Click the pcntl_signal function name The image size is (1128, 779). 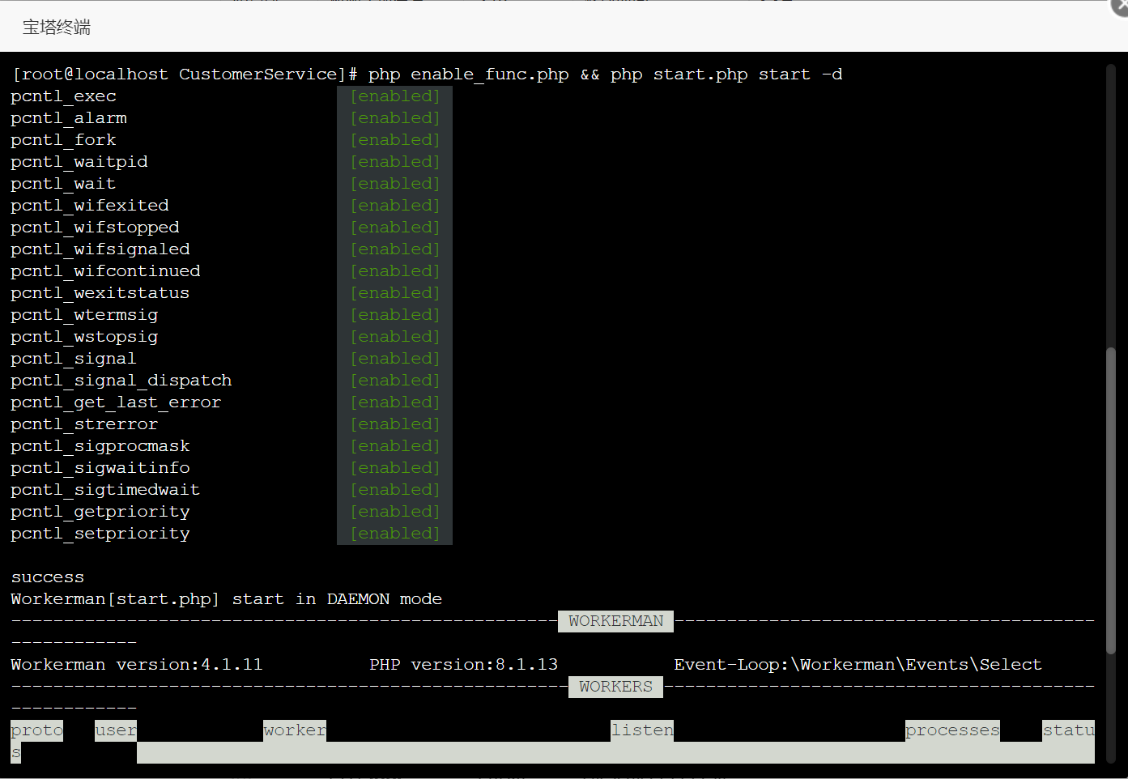pos(74,359)
